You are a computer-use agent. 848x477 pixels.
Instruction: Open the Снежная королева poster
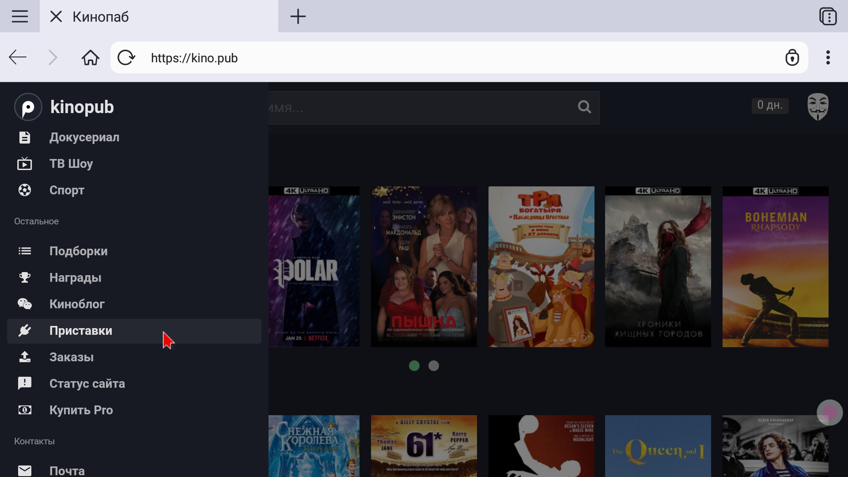(314, 446)
